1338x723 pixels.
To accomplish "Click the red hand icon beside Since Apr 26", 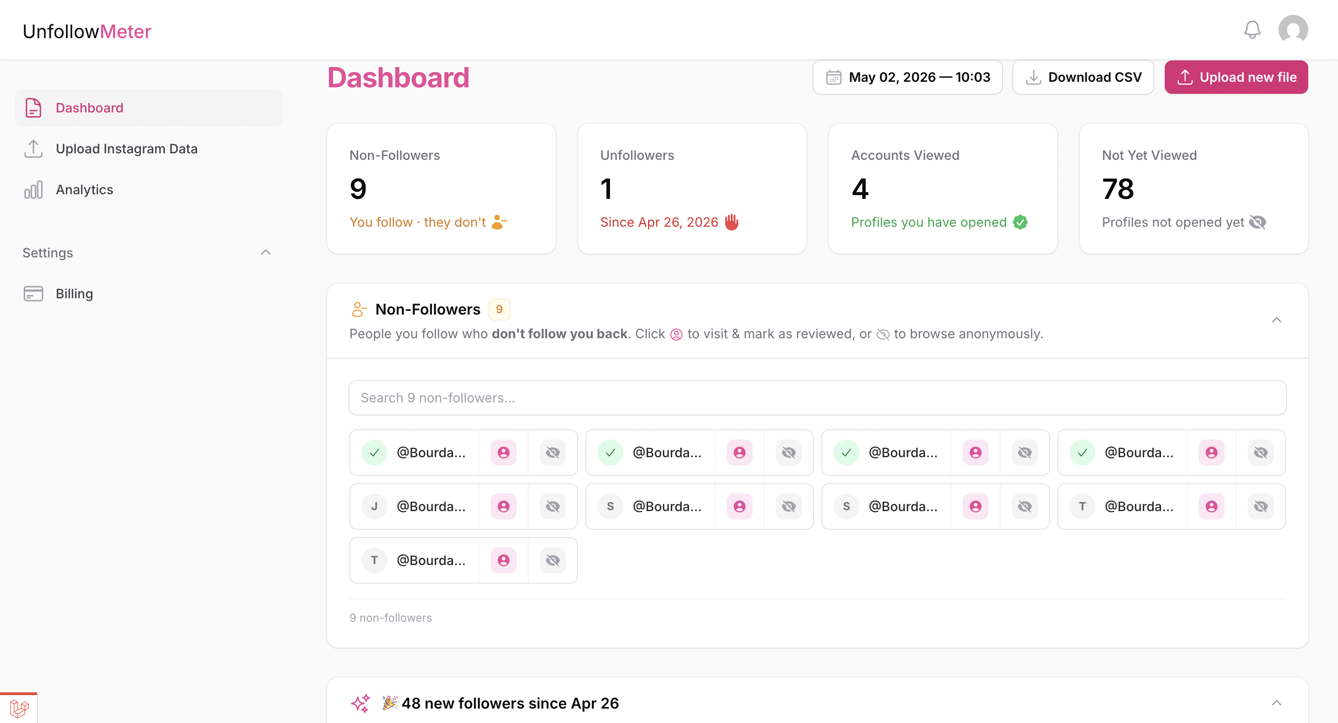I will coord(731,222).
